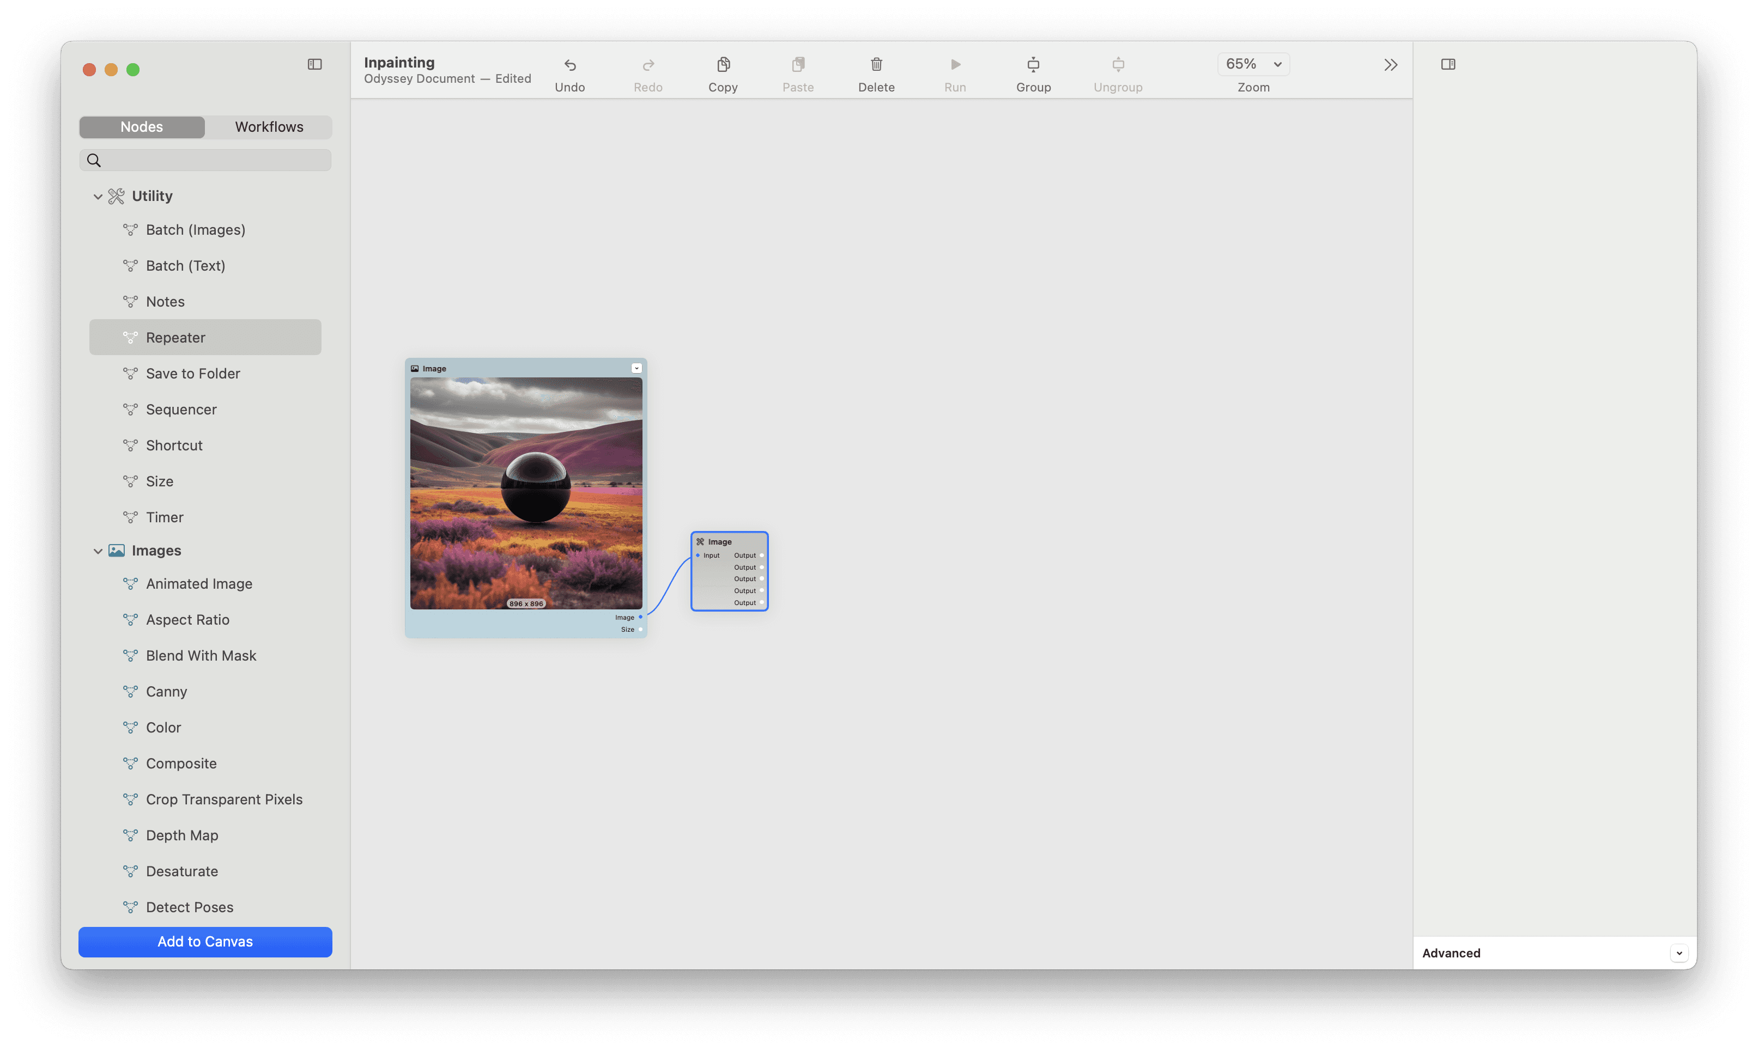Click the split view toggle icon
1758x1050 pixels.
[1448, 64]
